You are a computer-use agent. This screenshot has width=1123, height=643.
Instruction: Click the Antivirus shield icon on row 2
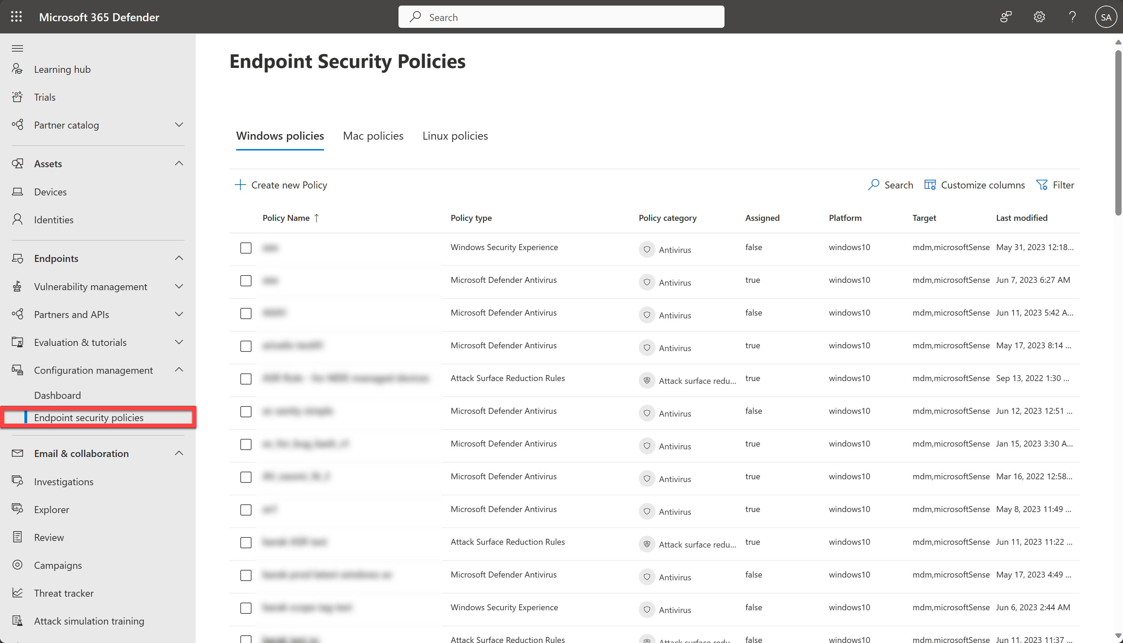tap(647, 281)
